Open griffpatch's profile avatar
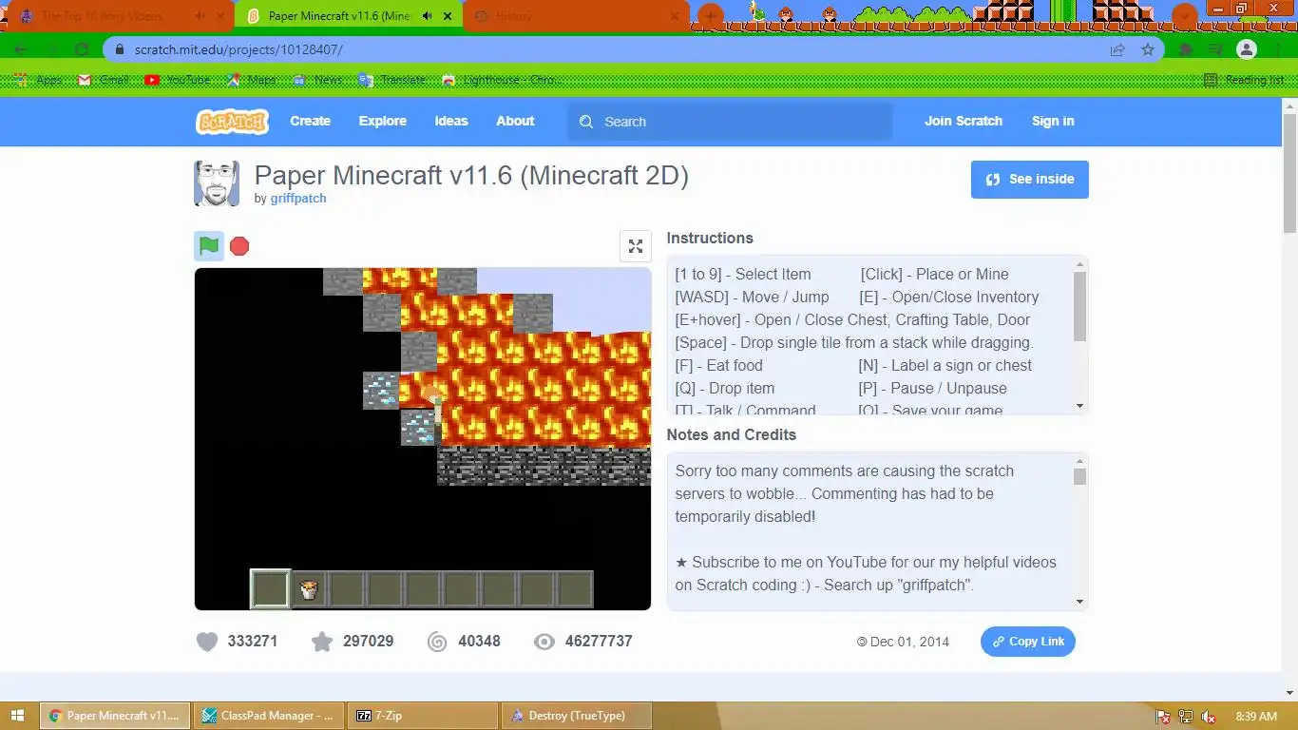Viewport: 1298px width, 730px height. point(217,183)
